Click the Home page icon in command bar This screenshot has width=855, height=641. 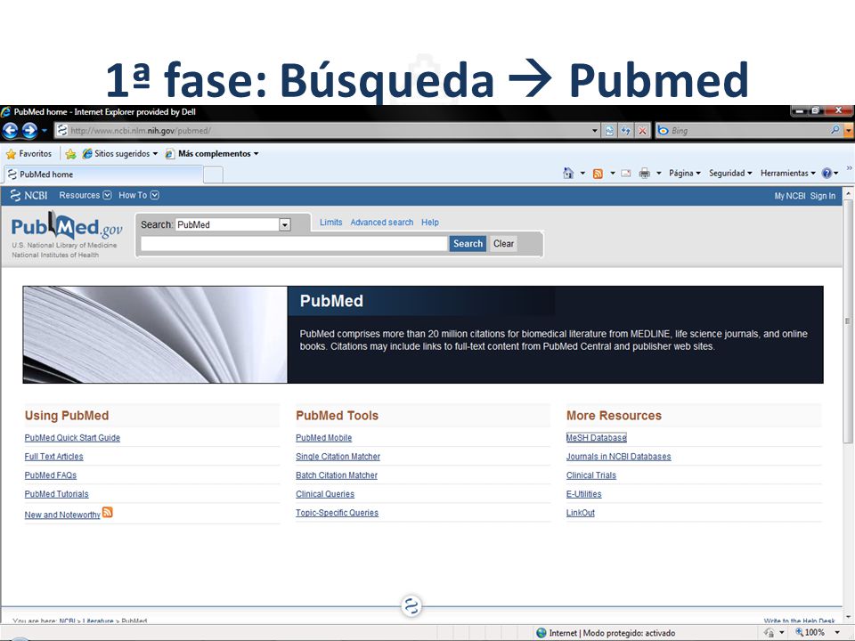[x=568, y=174]
